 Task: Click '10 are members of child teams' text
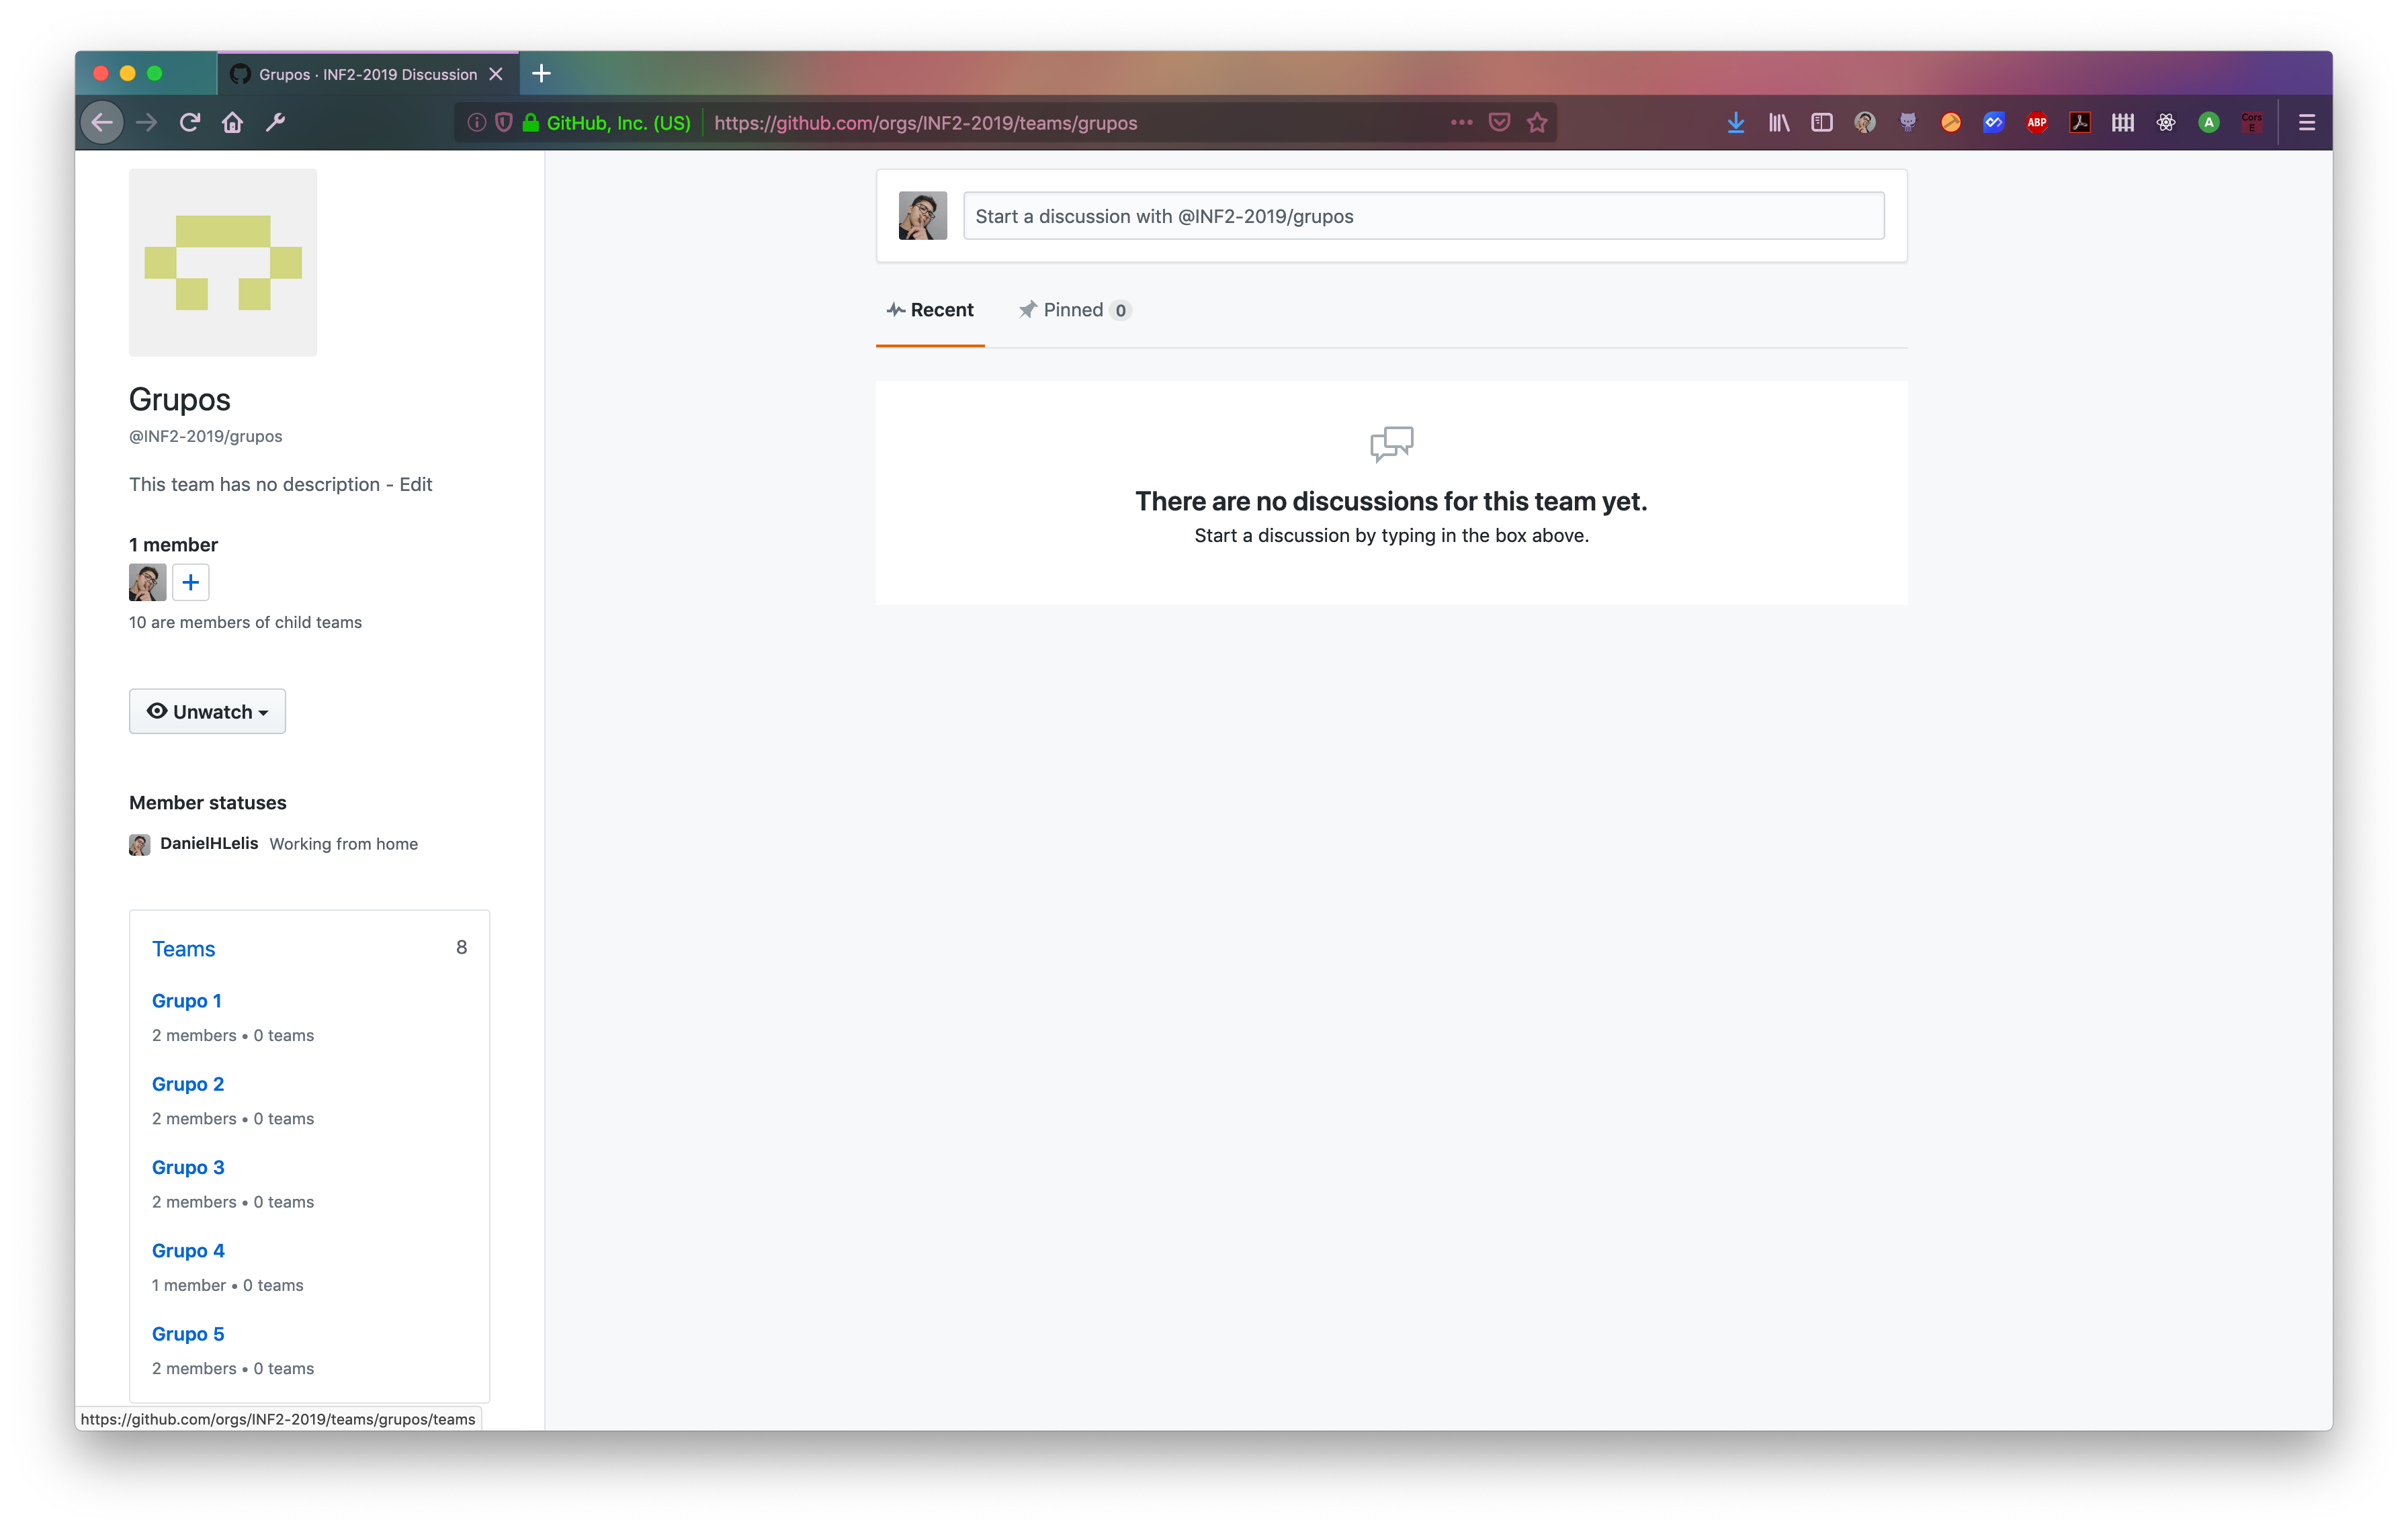click(245, 621)
